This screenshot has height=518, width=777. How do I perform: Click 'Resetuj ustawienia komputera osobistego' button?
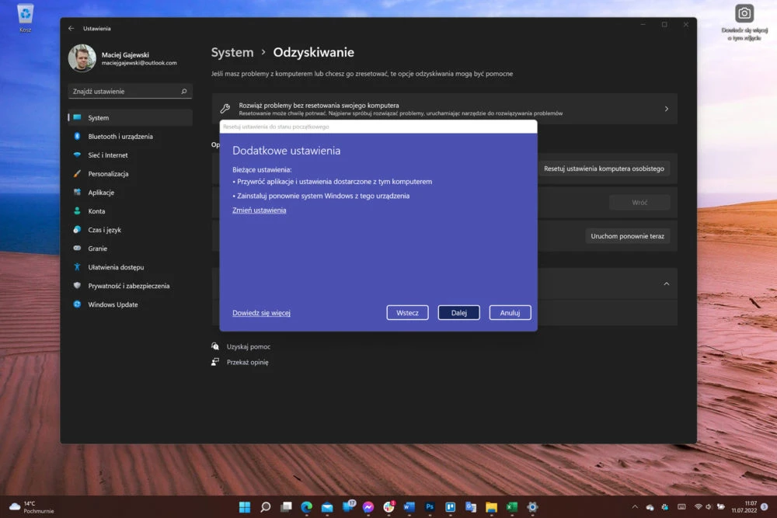coord(604,169)
